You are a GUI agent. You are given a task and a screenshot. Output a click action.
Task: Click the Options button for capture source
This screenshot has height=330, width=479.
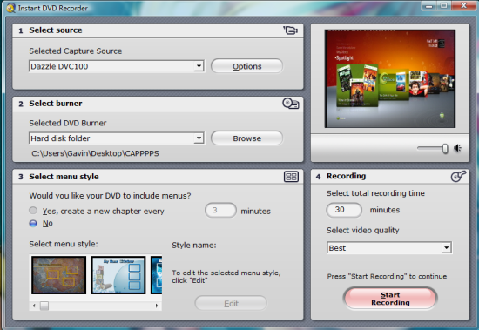246,66
